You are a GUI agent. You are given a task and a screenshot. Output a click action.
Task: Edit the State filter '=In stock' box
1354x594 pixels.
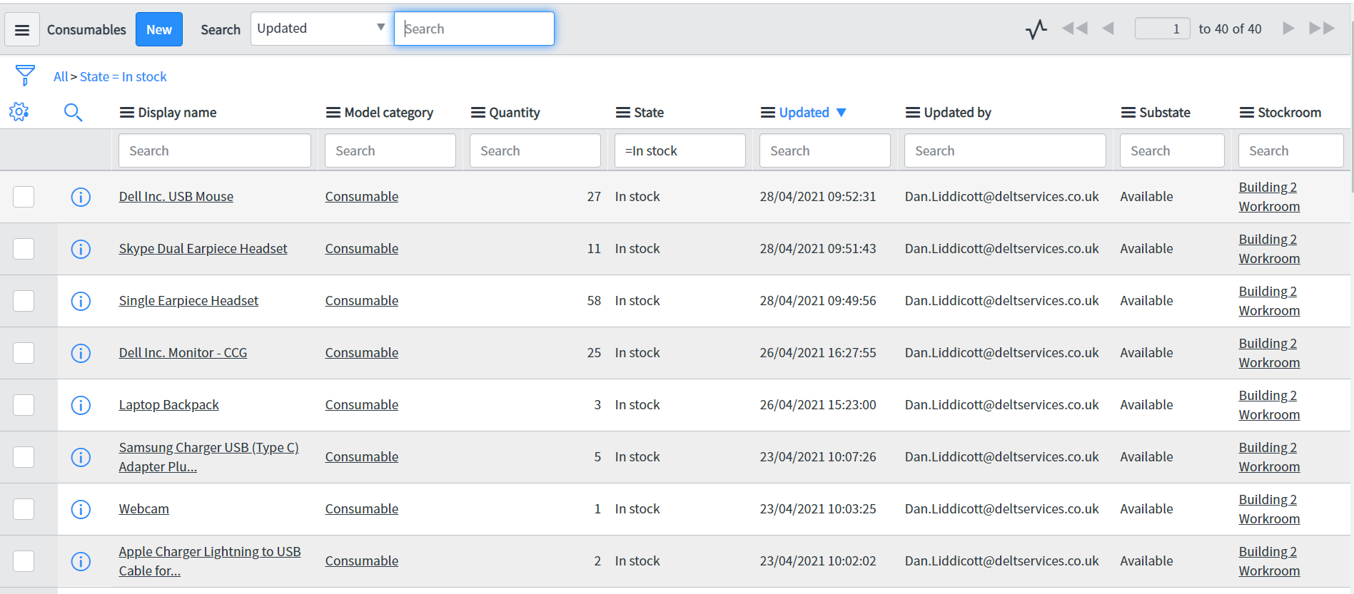tap(680, 150)
